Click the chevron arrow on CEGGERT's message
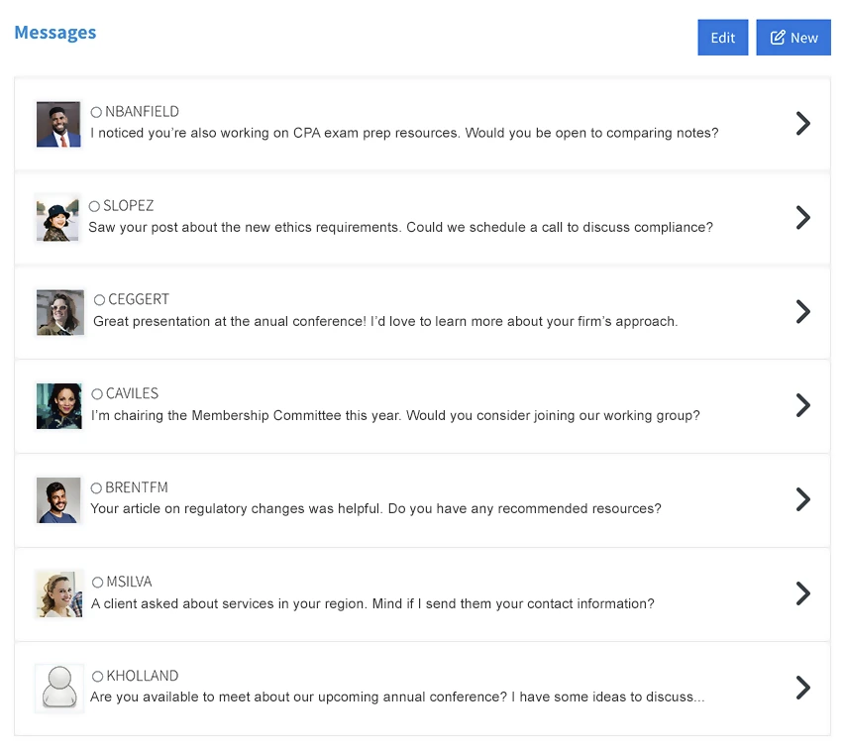 [x=802, y=311]
